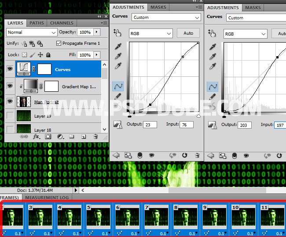The image size is (286, 237).
Task: Click the Lock position move-arrows icon
Action: click(x=40, y=55)
